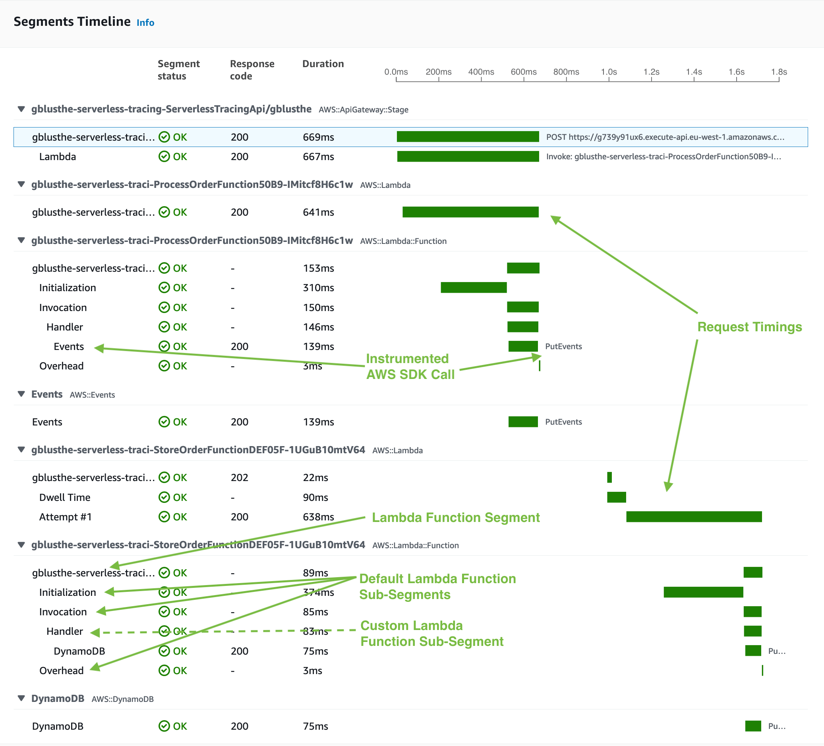Click the OK status icon next to Initialization segment
This screenshot has width=824, height=746.
click(x=165, y=287)
